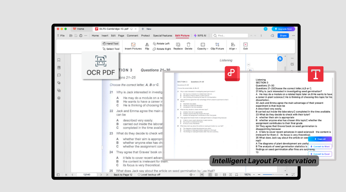Activate the Select Tool
This screenshot has width=346, height=192.
point(111,49)
